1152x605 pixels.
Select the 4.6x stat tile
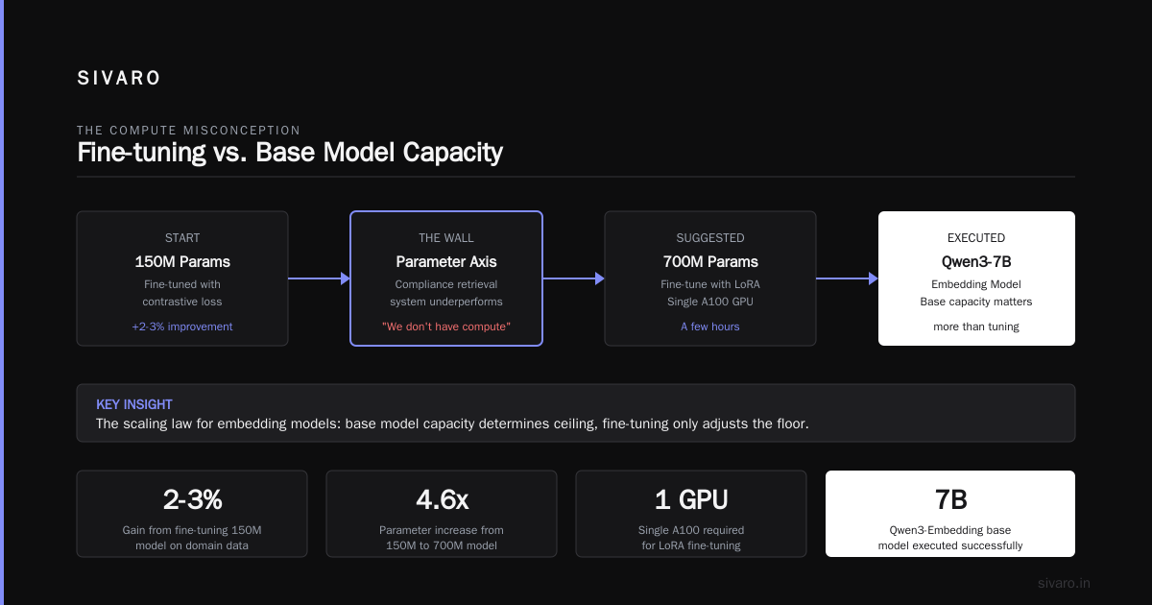pos(442,514)
